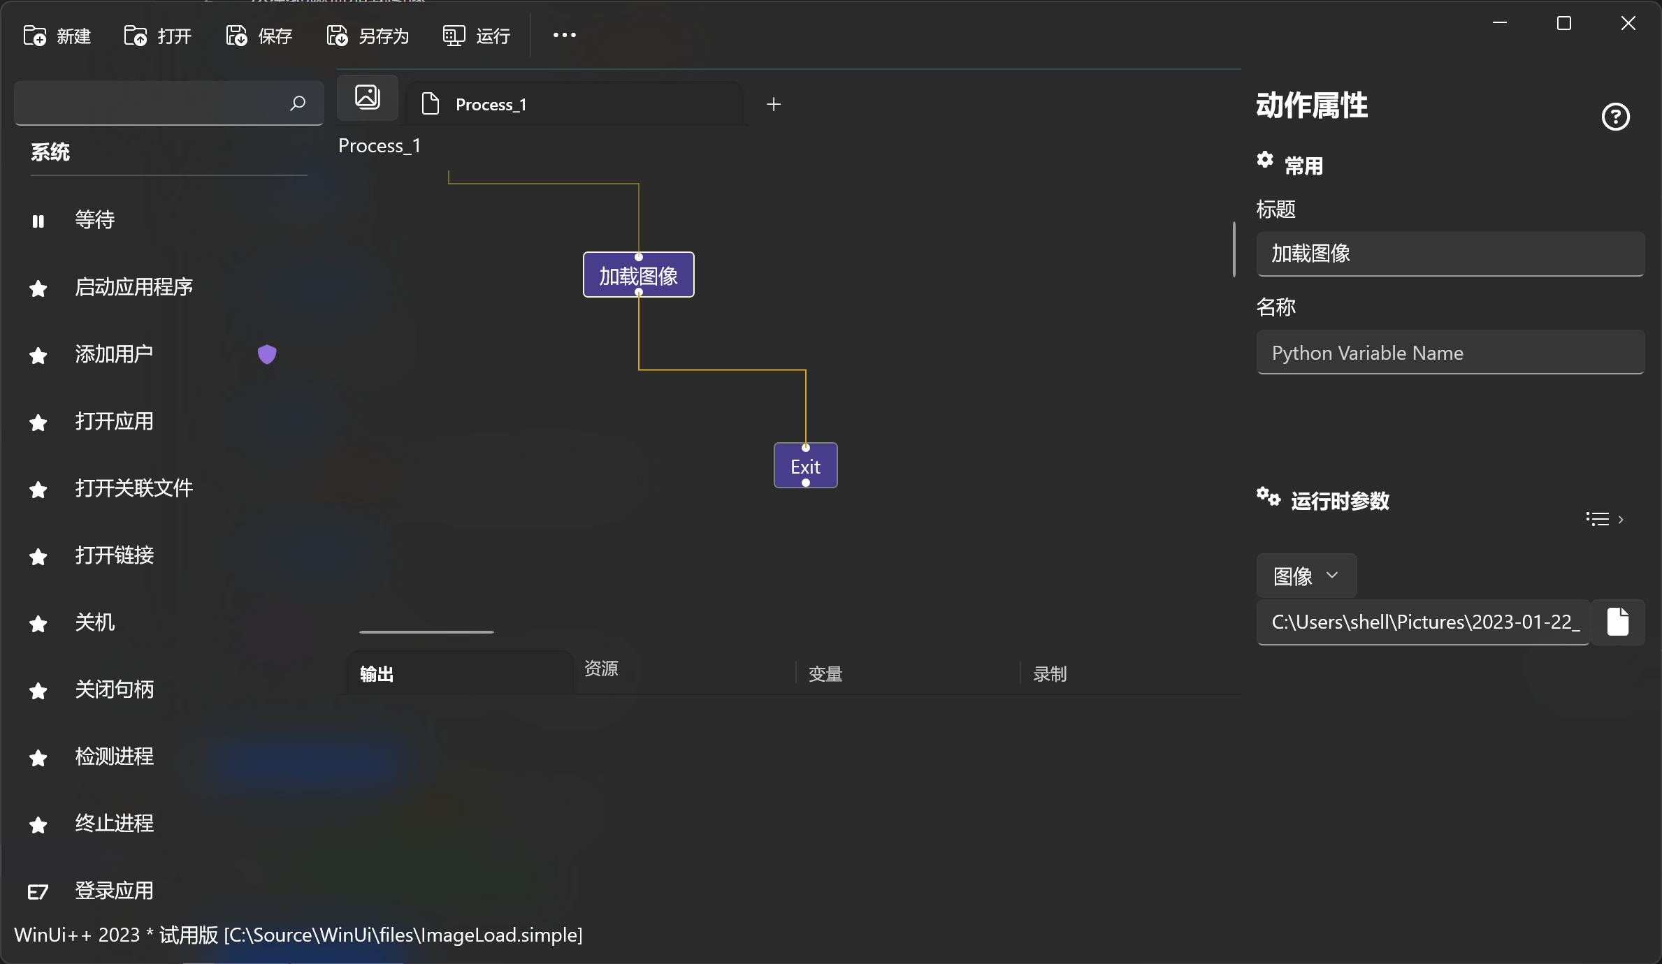Click the image view icon tab
The image size is (1662, 964).
pos(368,97)
